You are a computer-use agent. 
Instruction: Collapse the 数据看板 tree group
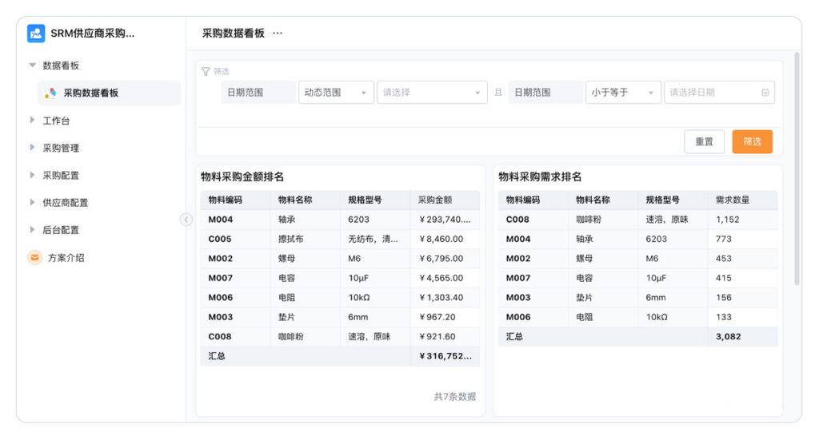pos(32,65)
